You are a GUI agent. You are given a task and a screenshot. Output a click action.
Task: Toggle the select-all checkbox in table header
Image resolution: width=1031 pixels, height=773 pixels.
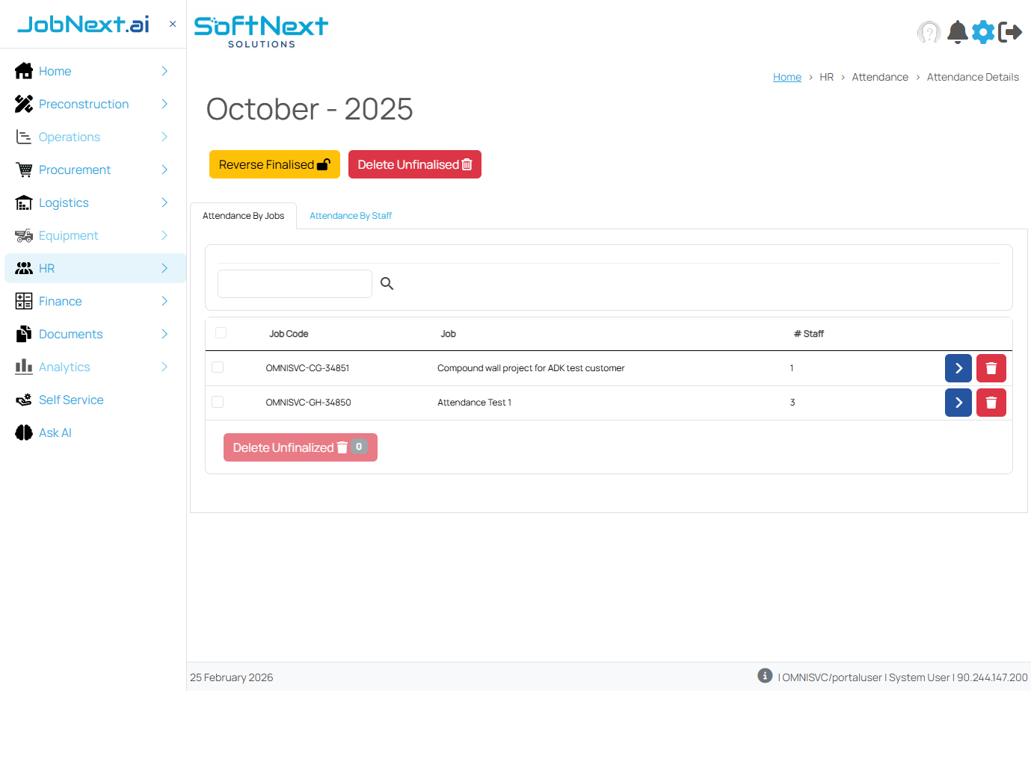pyautogui.click(x=221, y=333)
